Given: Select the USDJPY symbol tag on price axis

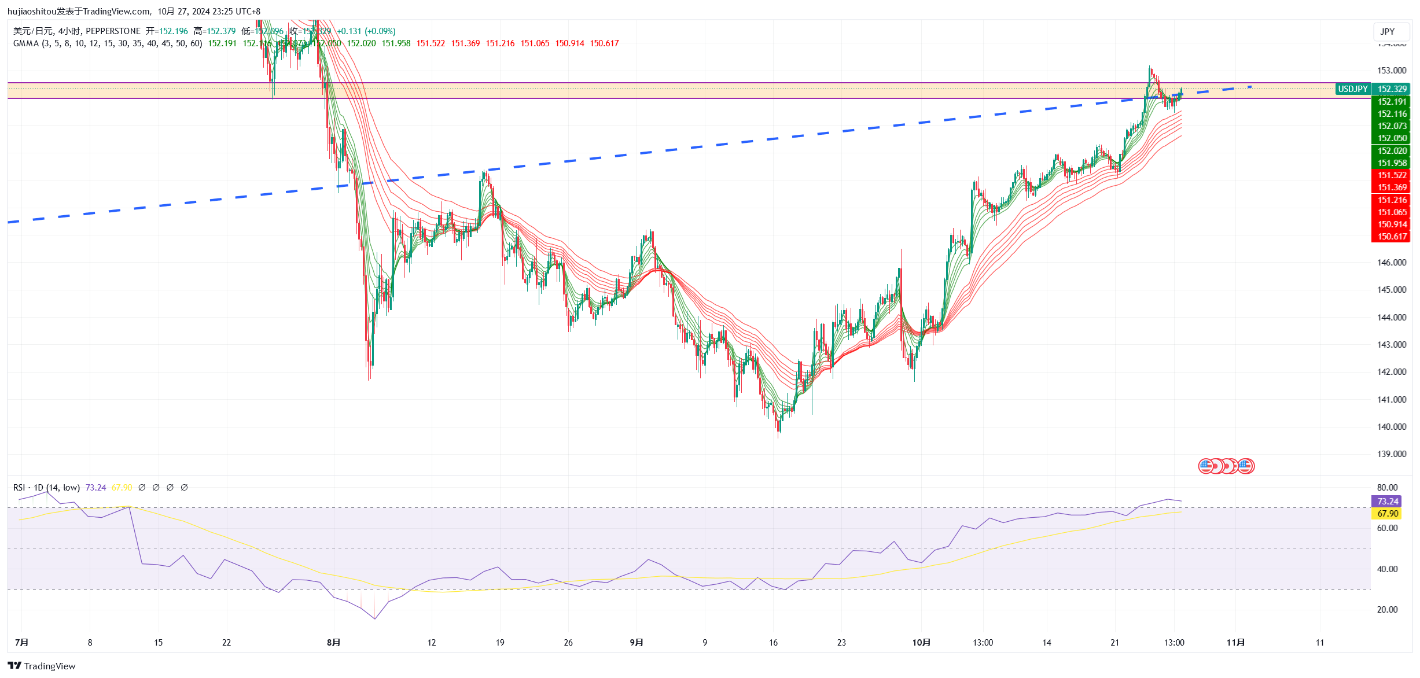Looking at the screenshot, I should pyautogui.click(x=1352, y=89).
